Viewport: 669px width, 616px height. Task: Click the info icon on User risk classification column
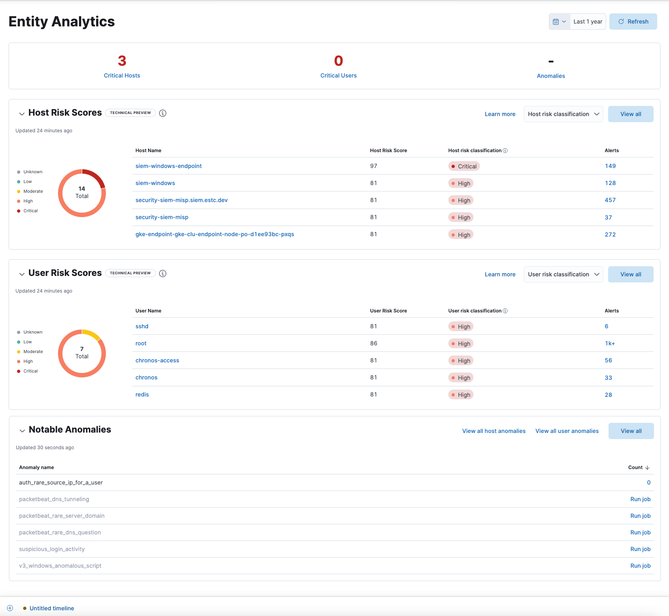(506, 310)
